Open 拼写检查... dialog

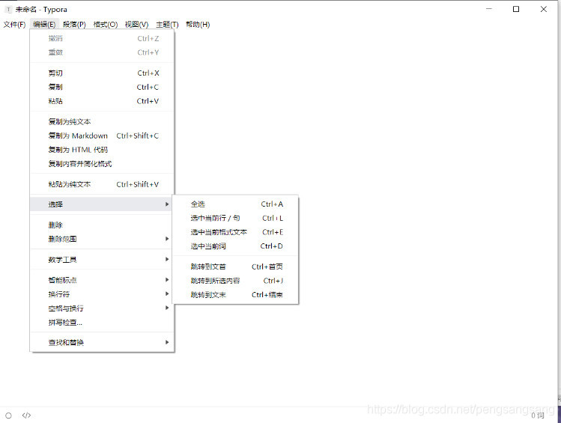(103, 322)
